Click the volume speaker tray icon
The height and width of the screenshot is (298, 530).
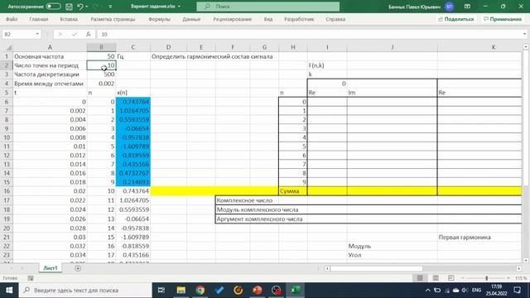pyautogui.click(x=465, y=291)
